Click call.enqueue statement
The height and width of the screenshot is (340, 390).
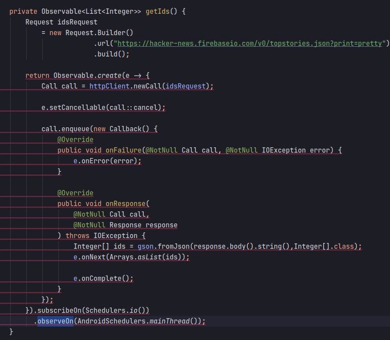coord(99,129)
